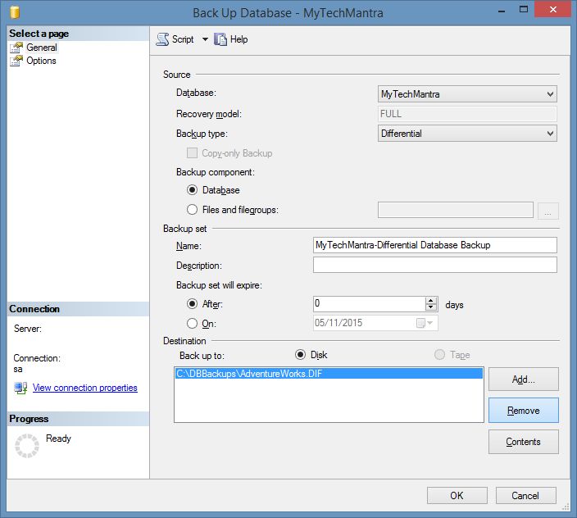Click the database cylinder icon in title bar
577x518 pixels.
tap(15, 12)
